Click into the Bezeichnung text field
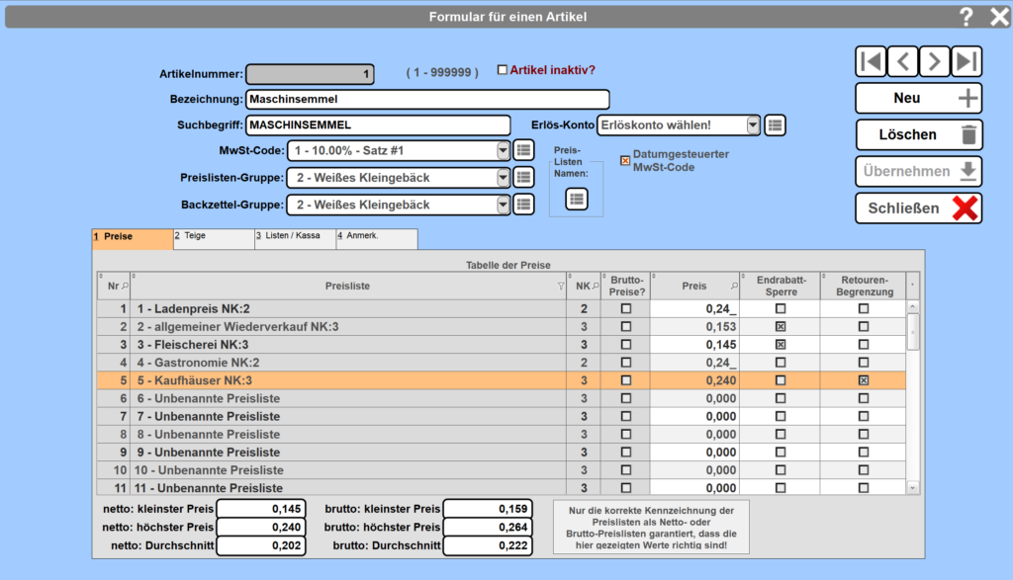This screenshot has height=580, width=1013. click(426, 99)
